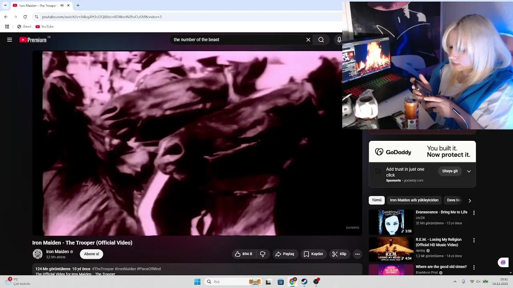The height and width of the screenshot is (288, 513).
Task: Play Evanescence Bring Me to Life thumbnail
Action: pyautogui.click(x=391, y=222)
